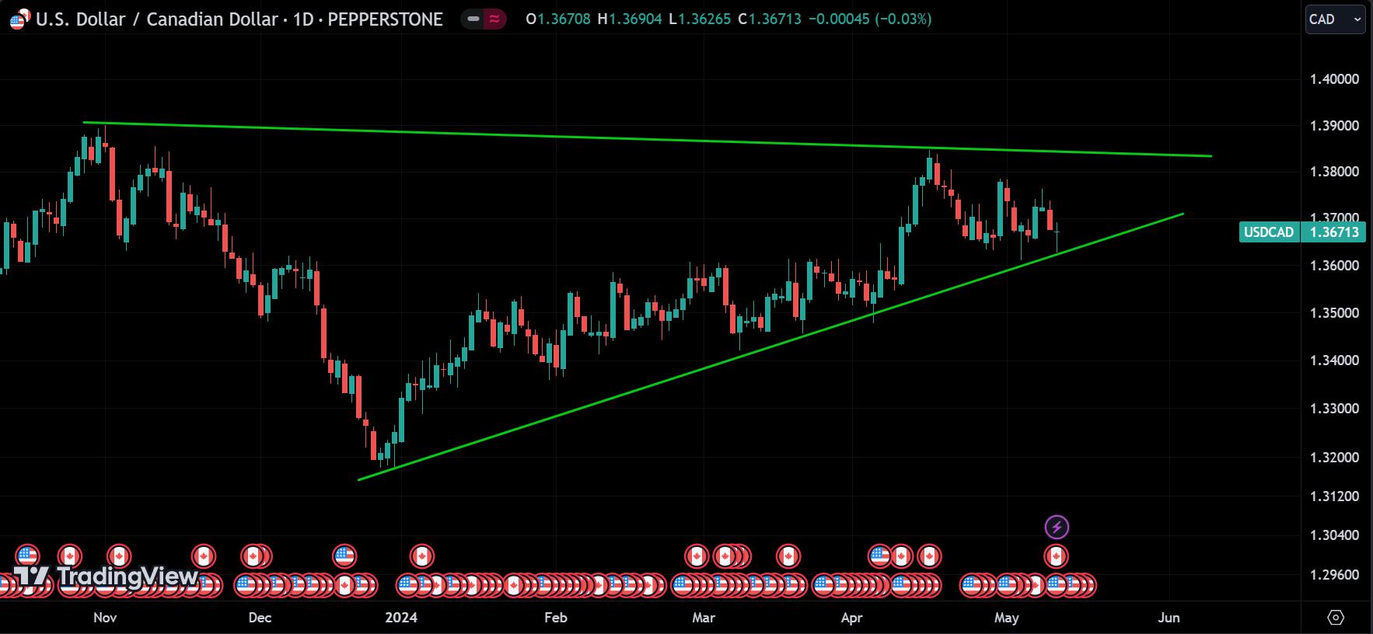Click the high value H1.36904

coord(630,19)
